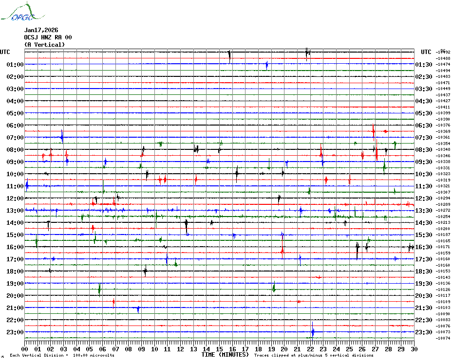
Task: Click the Each Vertical Division footer note
Action: [x=62, y=355]
